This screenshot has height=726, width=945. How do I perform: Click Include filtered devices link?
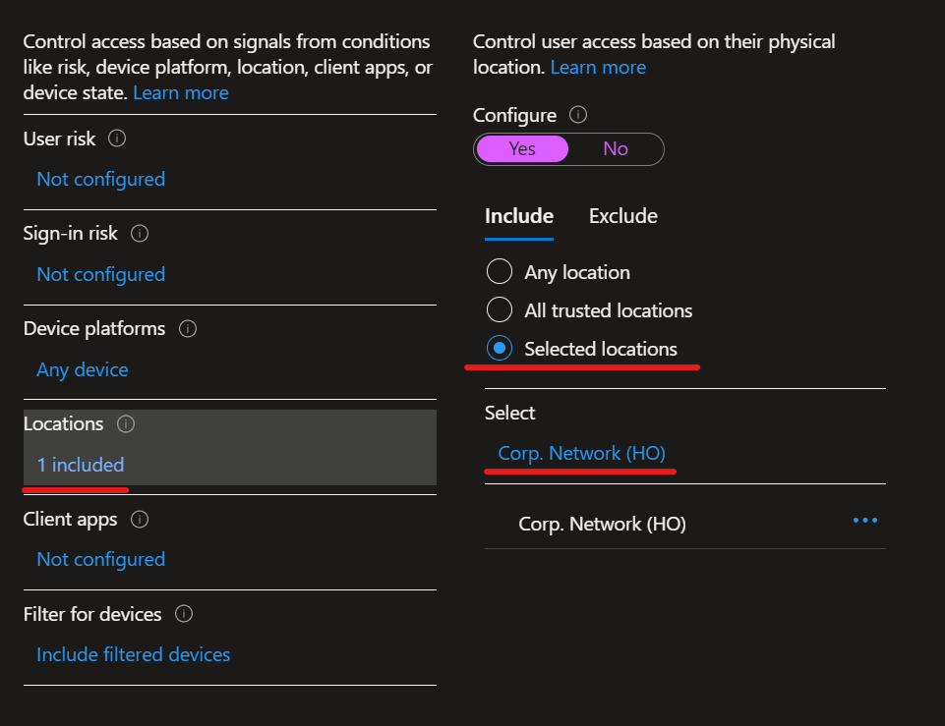point(133,654)
